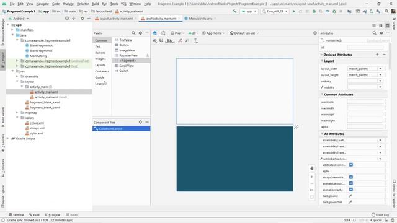Viewport: 397px width, 223px height.
Task: Toggle the animationCache checkbox
Action: 351,190
